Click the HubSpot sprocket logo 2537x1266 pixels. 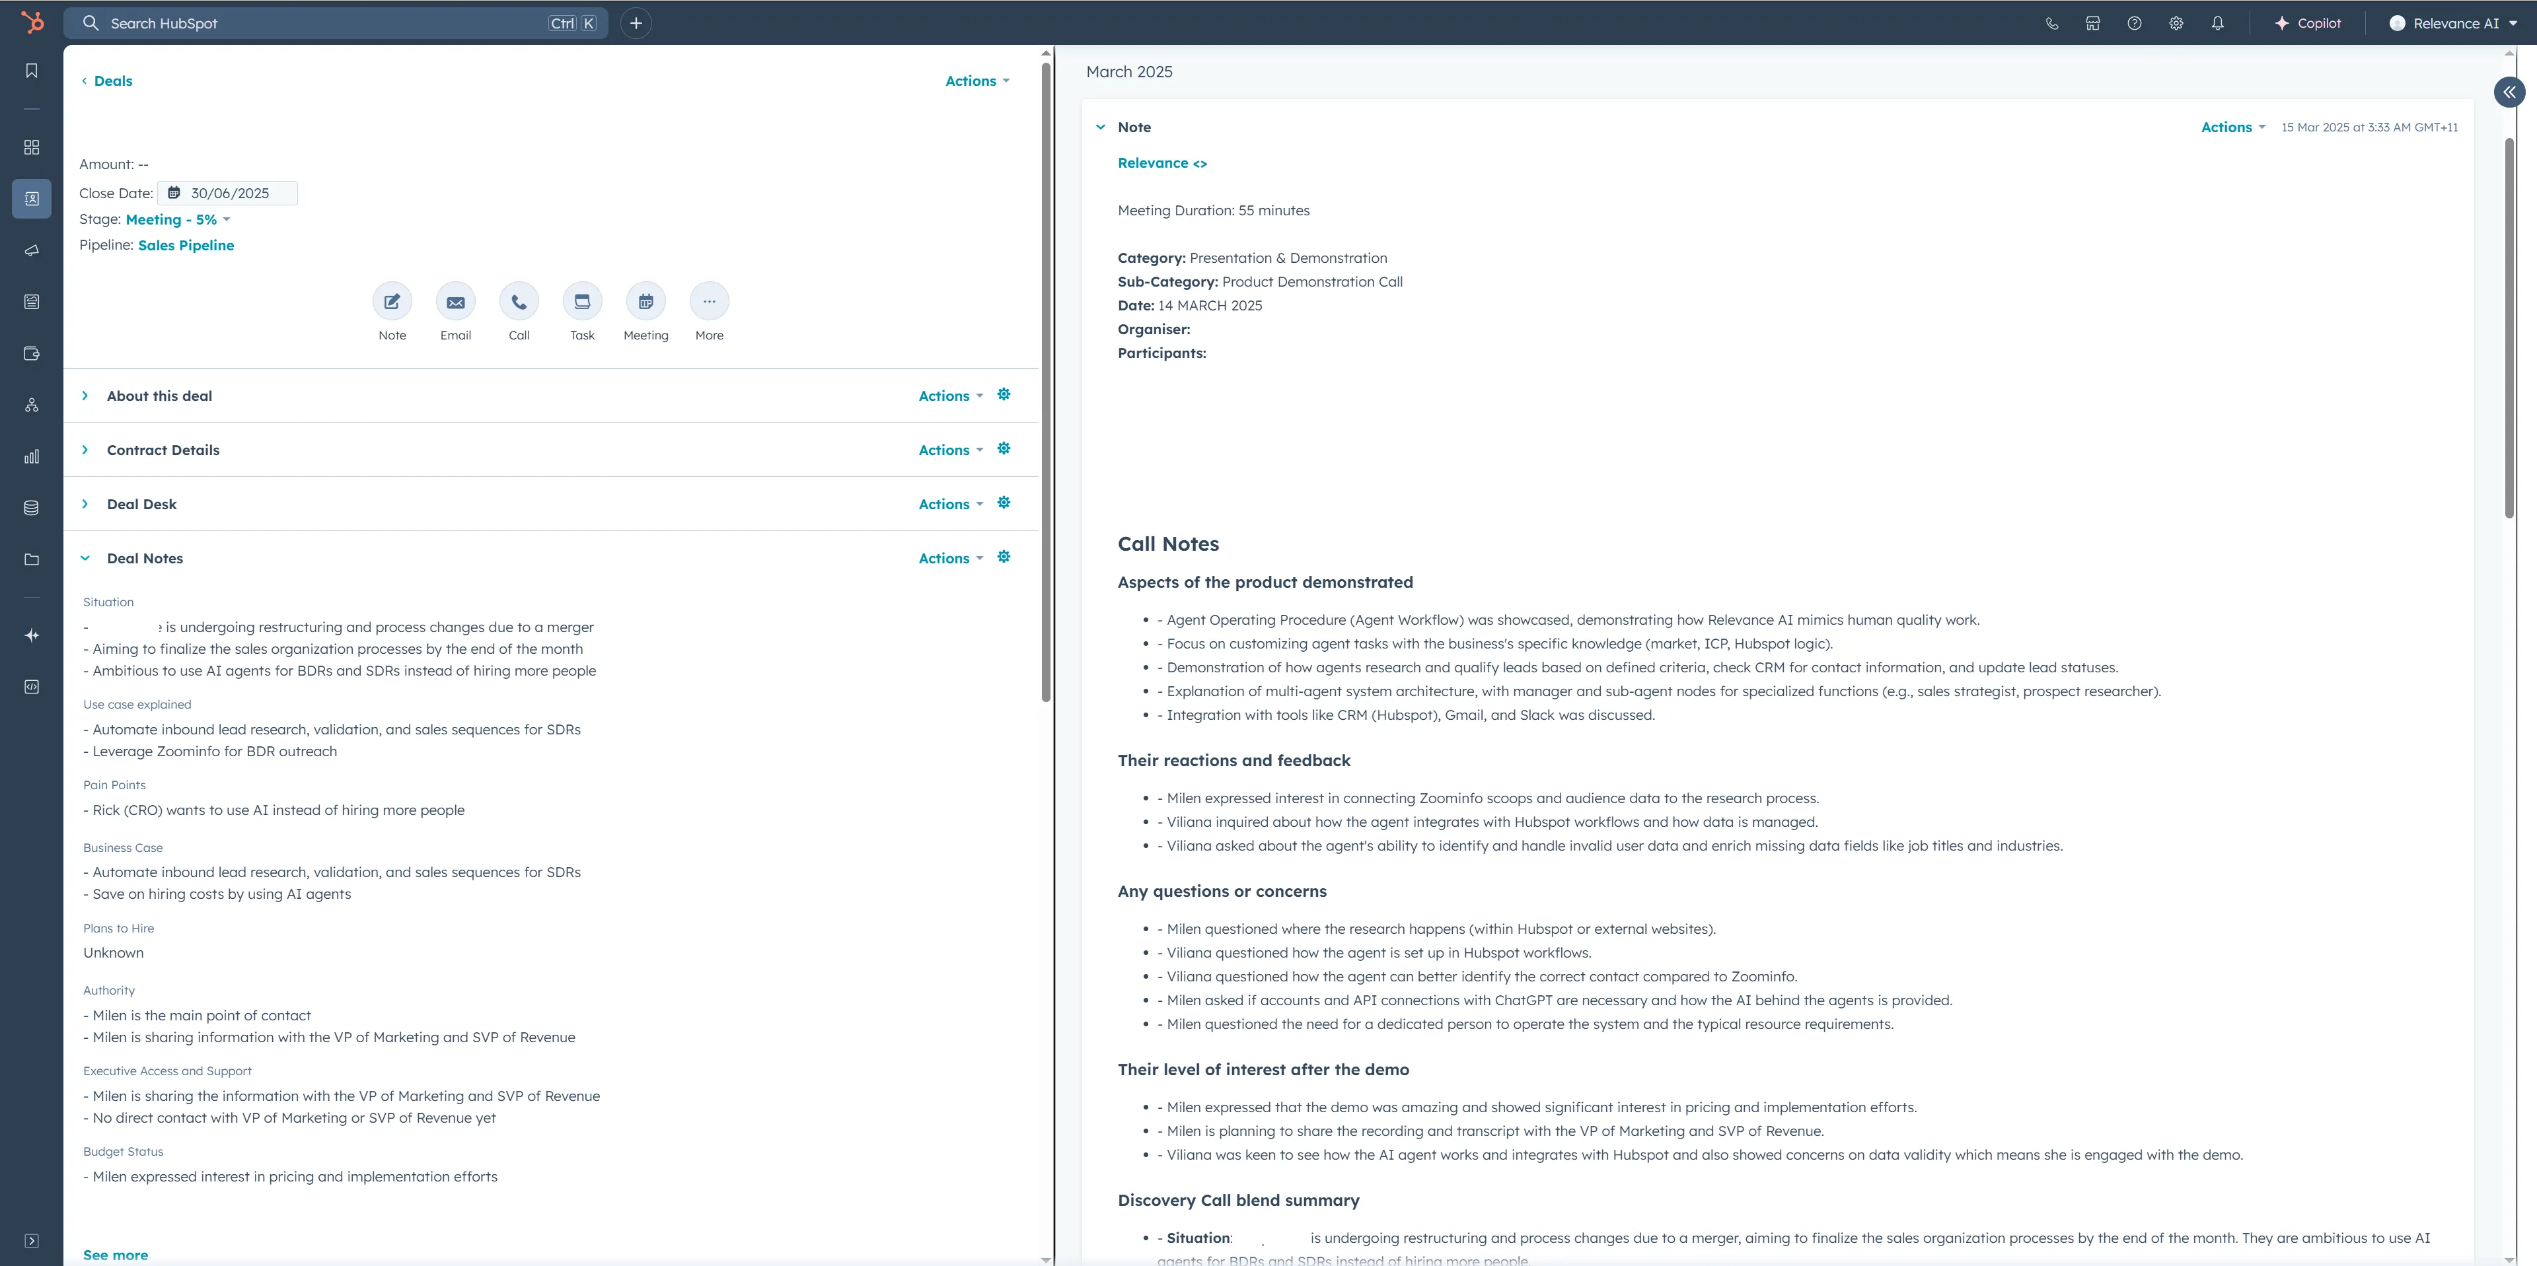32,22
